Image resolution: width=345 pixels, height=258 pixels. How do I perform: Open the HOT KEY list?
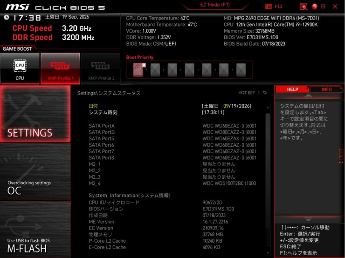click(247, 93)
